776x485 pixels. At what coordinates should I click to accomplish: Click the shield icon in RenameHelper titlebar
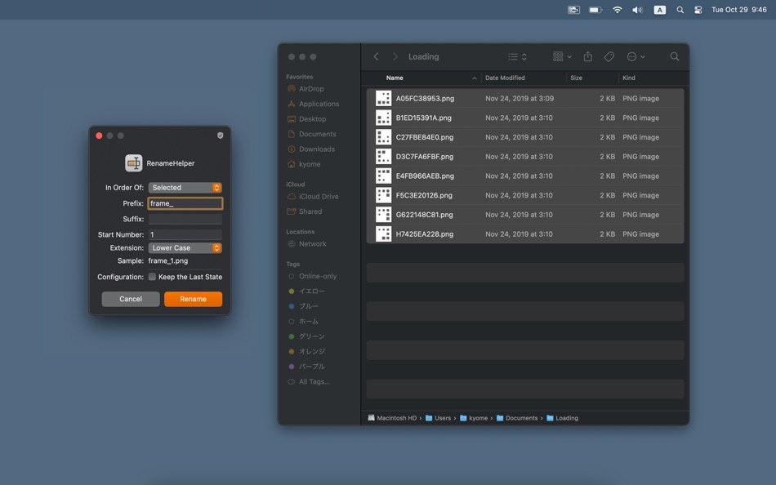[221, 136]
